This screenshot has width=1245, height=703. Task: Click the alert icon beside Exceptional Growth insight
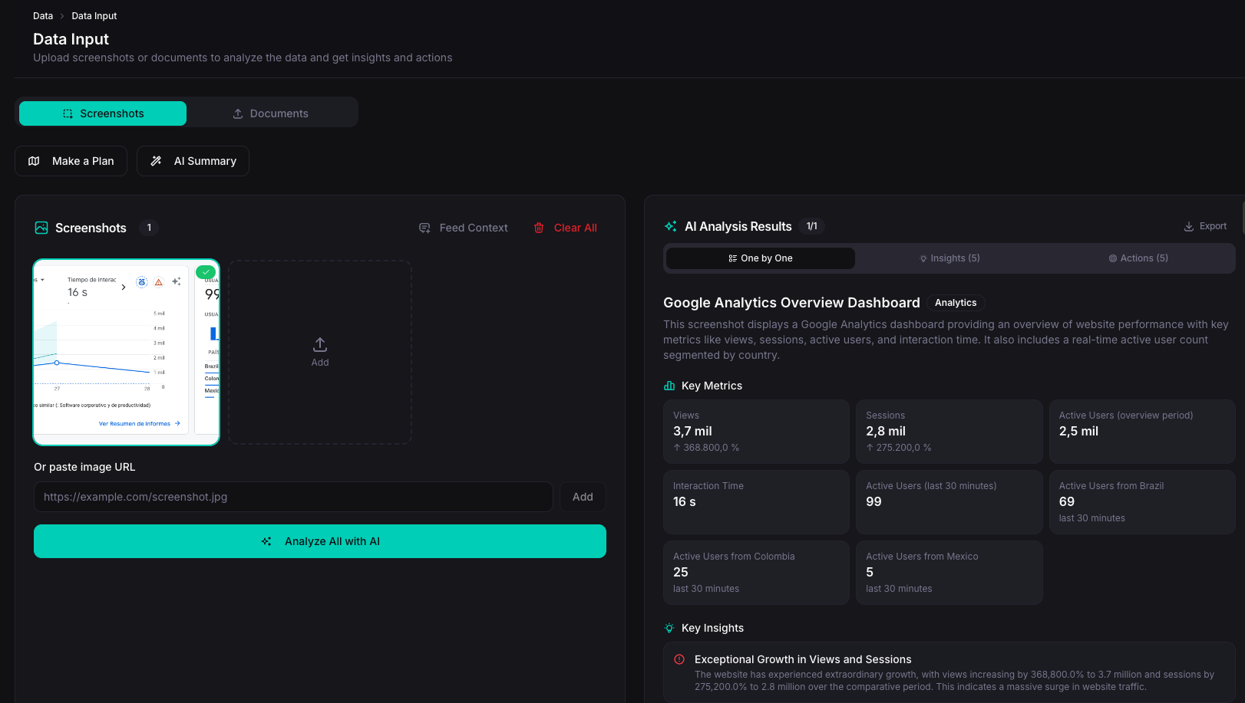click(x=679, y=659)
